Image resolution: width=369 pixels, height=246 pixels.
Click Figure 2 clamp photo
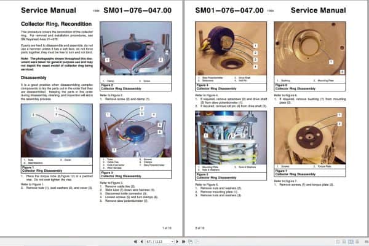pos(135,48)
